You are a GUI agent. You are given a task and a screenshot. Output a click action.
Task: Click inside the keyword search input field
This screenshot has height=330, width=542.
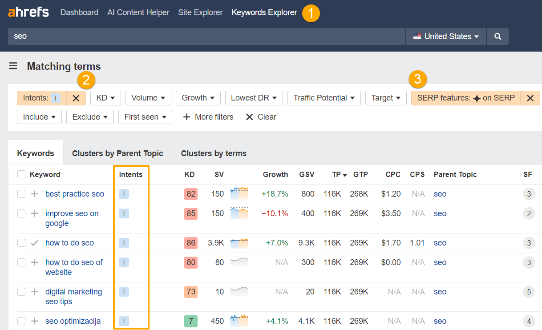[x=178, y=36]
